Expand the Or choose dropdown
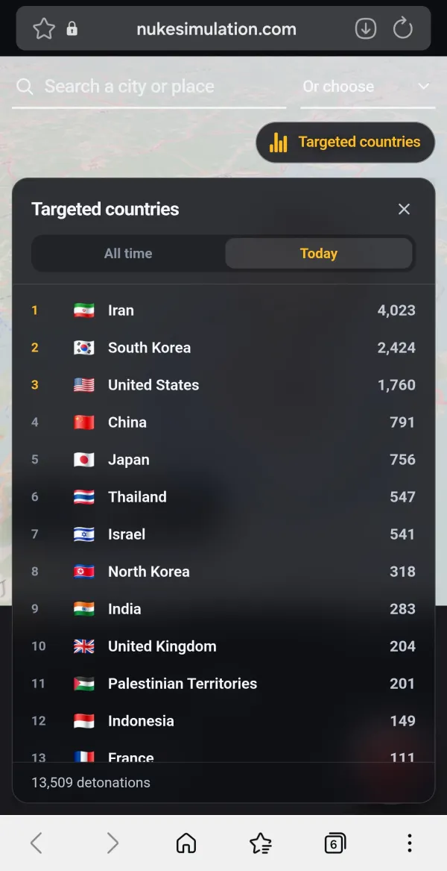The image size is (447, 871). point(368,87)
